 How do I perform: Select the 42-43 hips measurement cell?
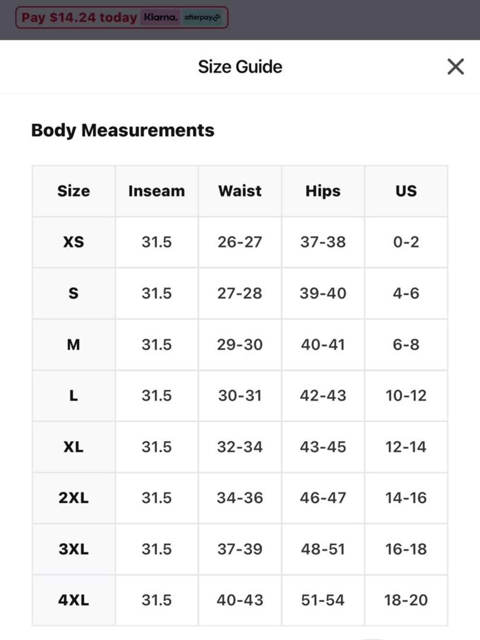click(x=323, y=396)
